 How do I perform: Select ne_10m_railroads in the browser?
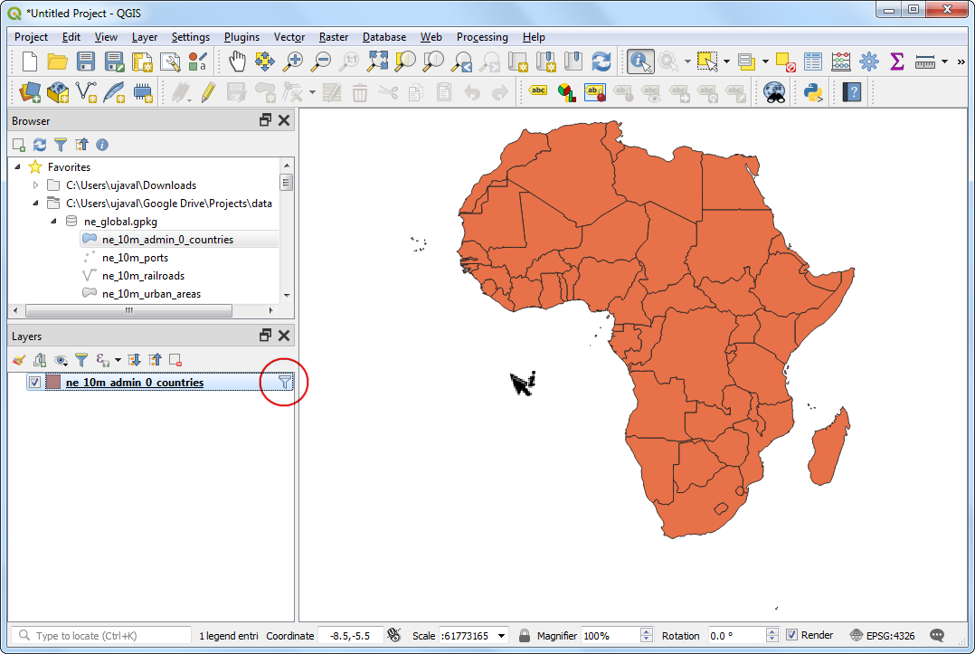click(143, 276)
